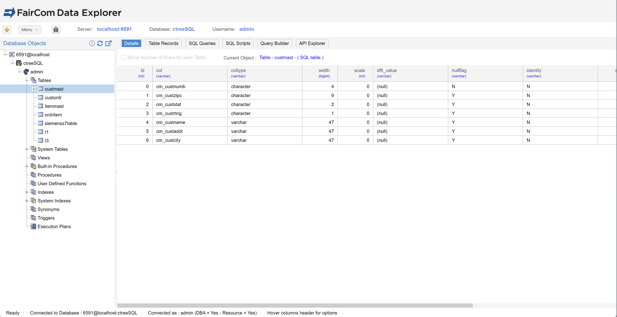
Task: Click the Synonyms node icon
Action: [x=33, y=209]
